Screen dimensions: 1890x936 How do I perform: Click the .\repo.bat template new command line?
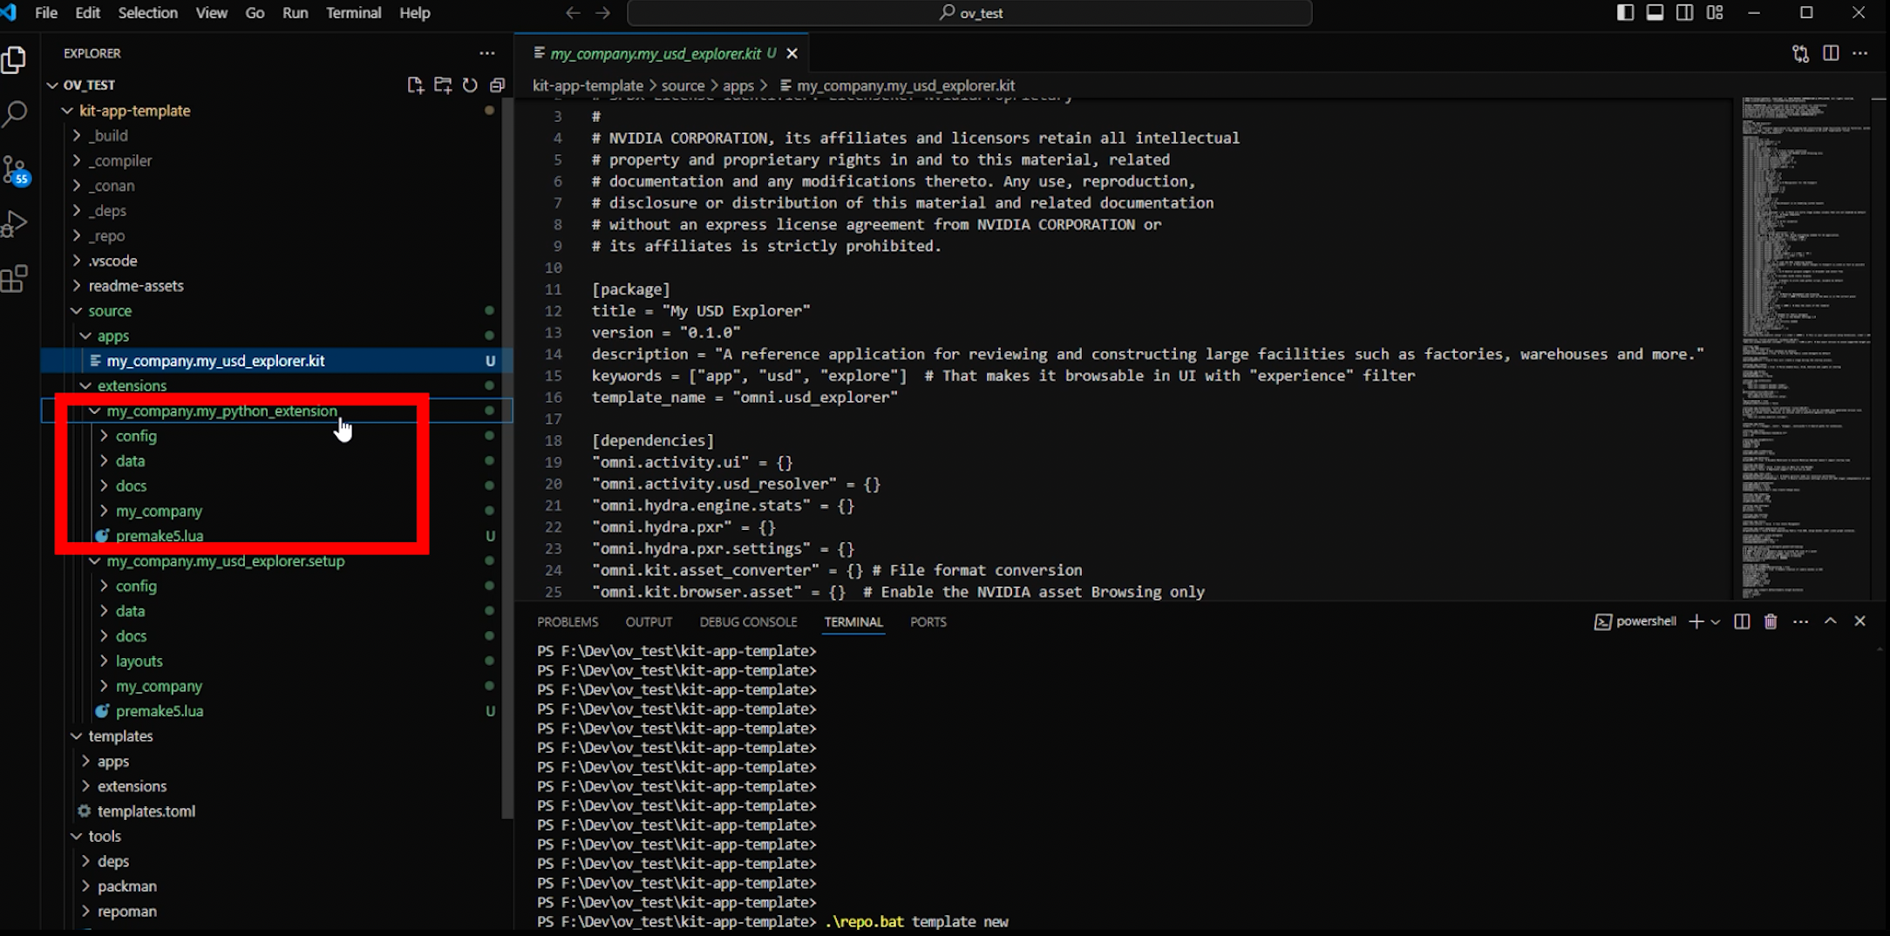tap(916, 921)
